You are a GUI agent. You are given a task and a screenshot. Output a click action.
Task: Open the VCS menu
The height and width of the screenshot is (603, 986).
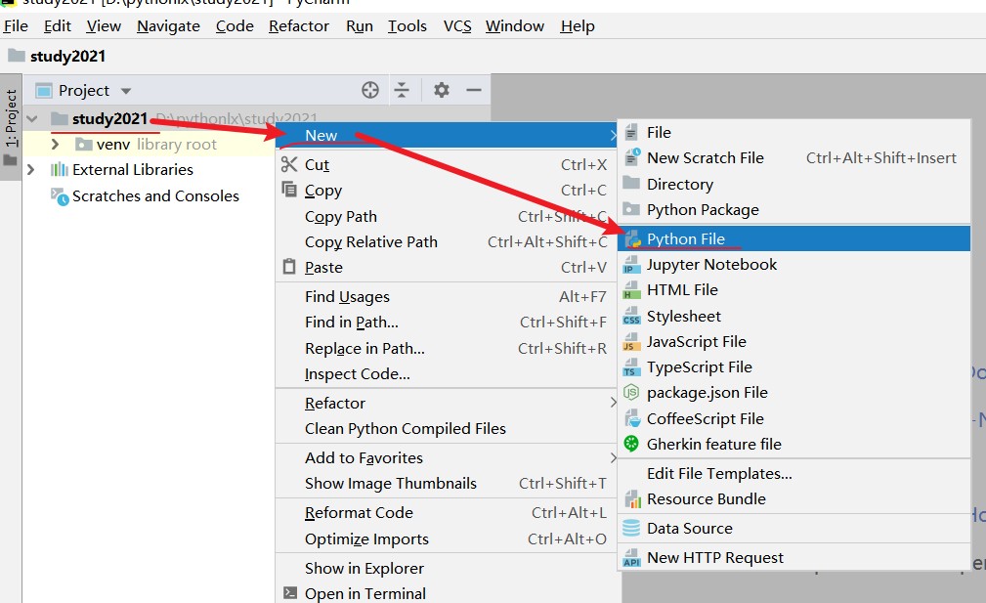(x=457, y=25)
